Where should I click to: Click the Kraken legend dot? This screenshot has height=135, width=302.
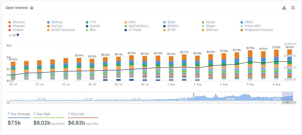point(10,30)
